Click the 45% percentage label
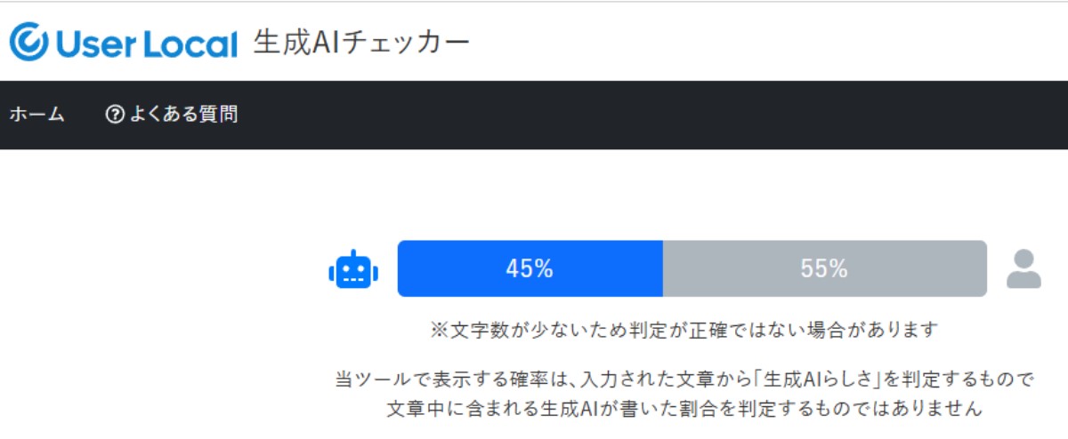This screenshot has height=439, width=1068. pos(530,268)
